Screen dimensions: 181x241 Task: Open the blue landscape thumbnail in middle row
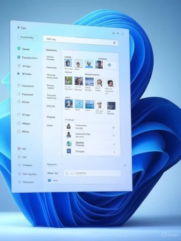pyautogui.click(x=90, y=81)
